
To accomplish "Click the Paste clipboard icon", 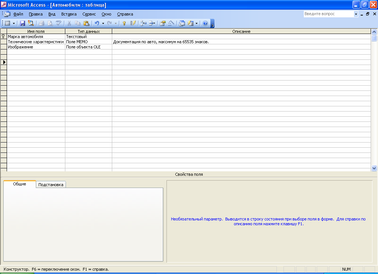I will [x=86, y=23].
